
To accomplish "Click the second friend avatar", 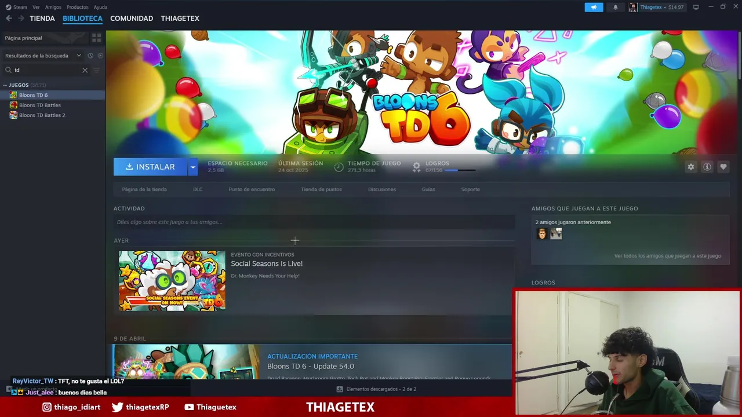I will [x=556, y=233].
